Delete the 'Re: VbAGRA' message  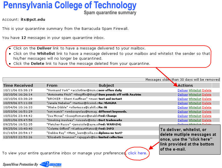tap(207, 103)
